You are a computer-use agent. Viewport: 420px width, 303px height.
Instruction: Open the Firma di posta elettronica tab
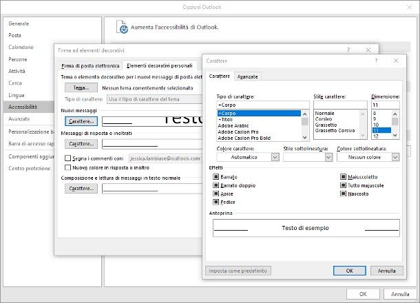90,65
